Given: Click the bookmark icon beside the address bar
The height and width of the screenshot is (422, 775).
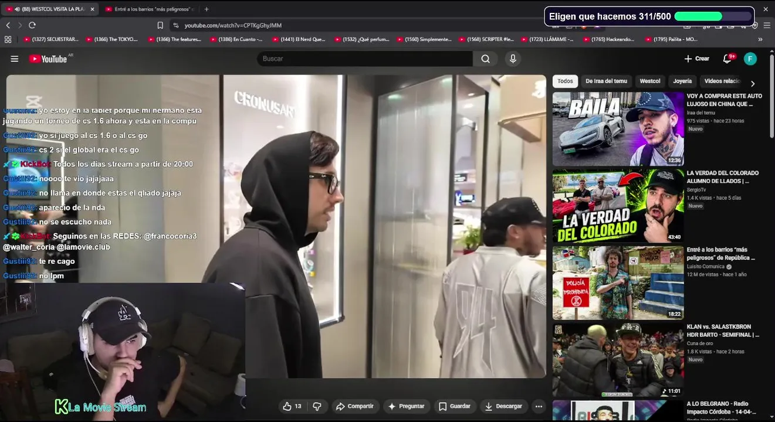Looking at the screenshot, I should point(160,25).
